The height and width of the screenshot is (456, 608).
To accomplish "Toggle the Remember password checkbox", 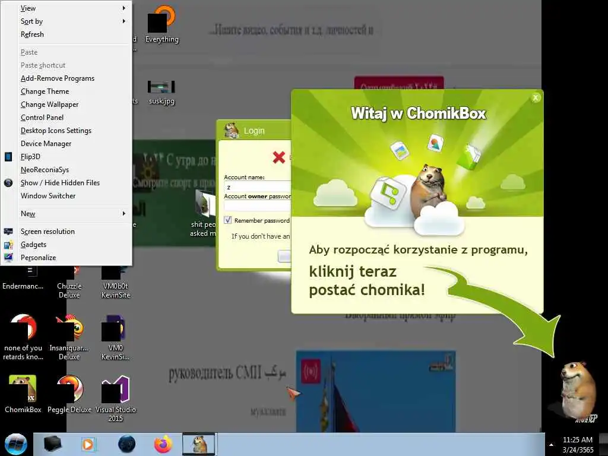I will 228,220.
